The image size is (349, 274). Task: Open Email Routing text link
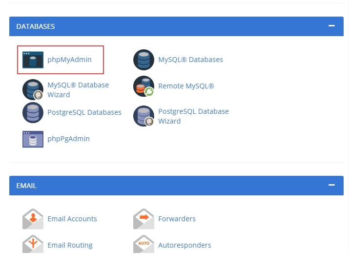70,245
